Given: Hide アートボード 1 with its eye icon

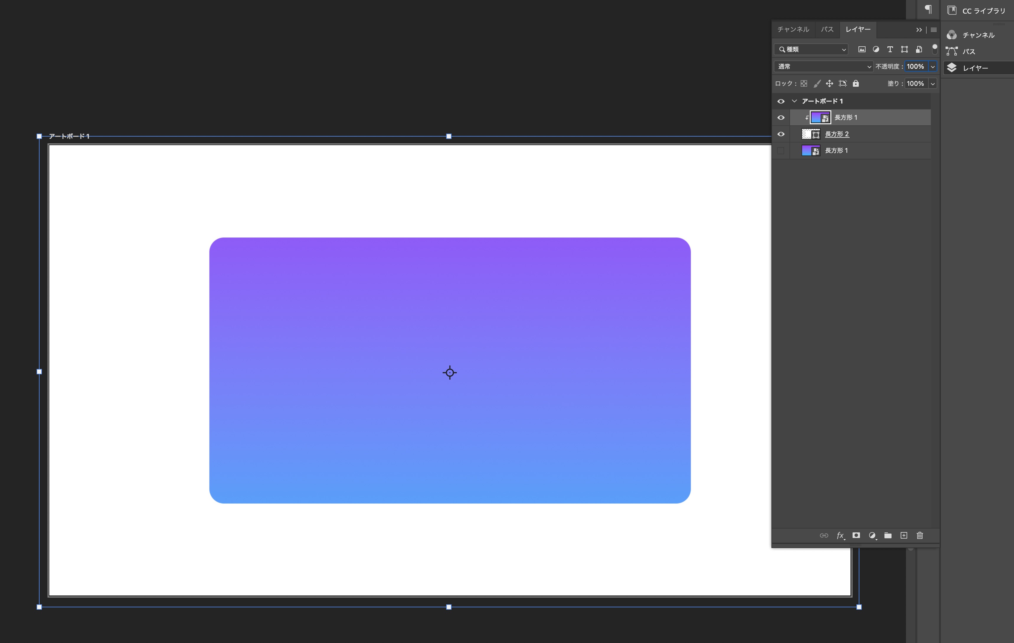Looking at the screenshot, I should [781, 101].
